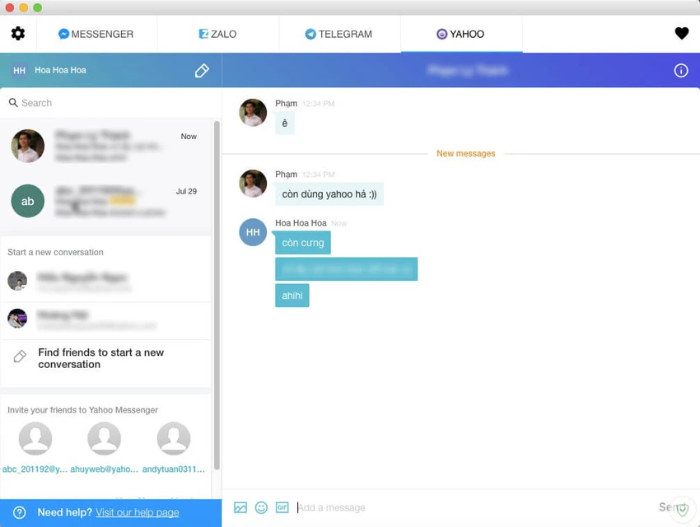Click the shield icon near Send

click(x=682, y=508)
